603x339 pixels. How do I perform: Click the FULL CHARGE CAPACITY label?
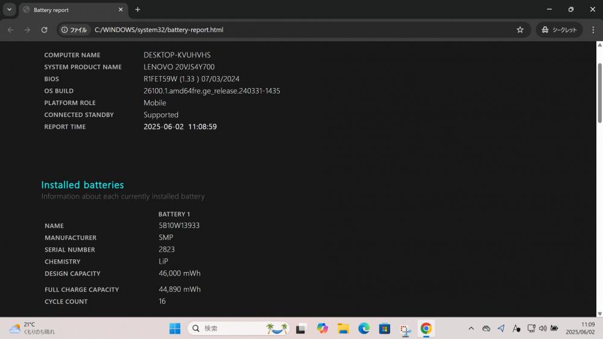[82, 290]
